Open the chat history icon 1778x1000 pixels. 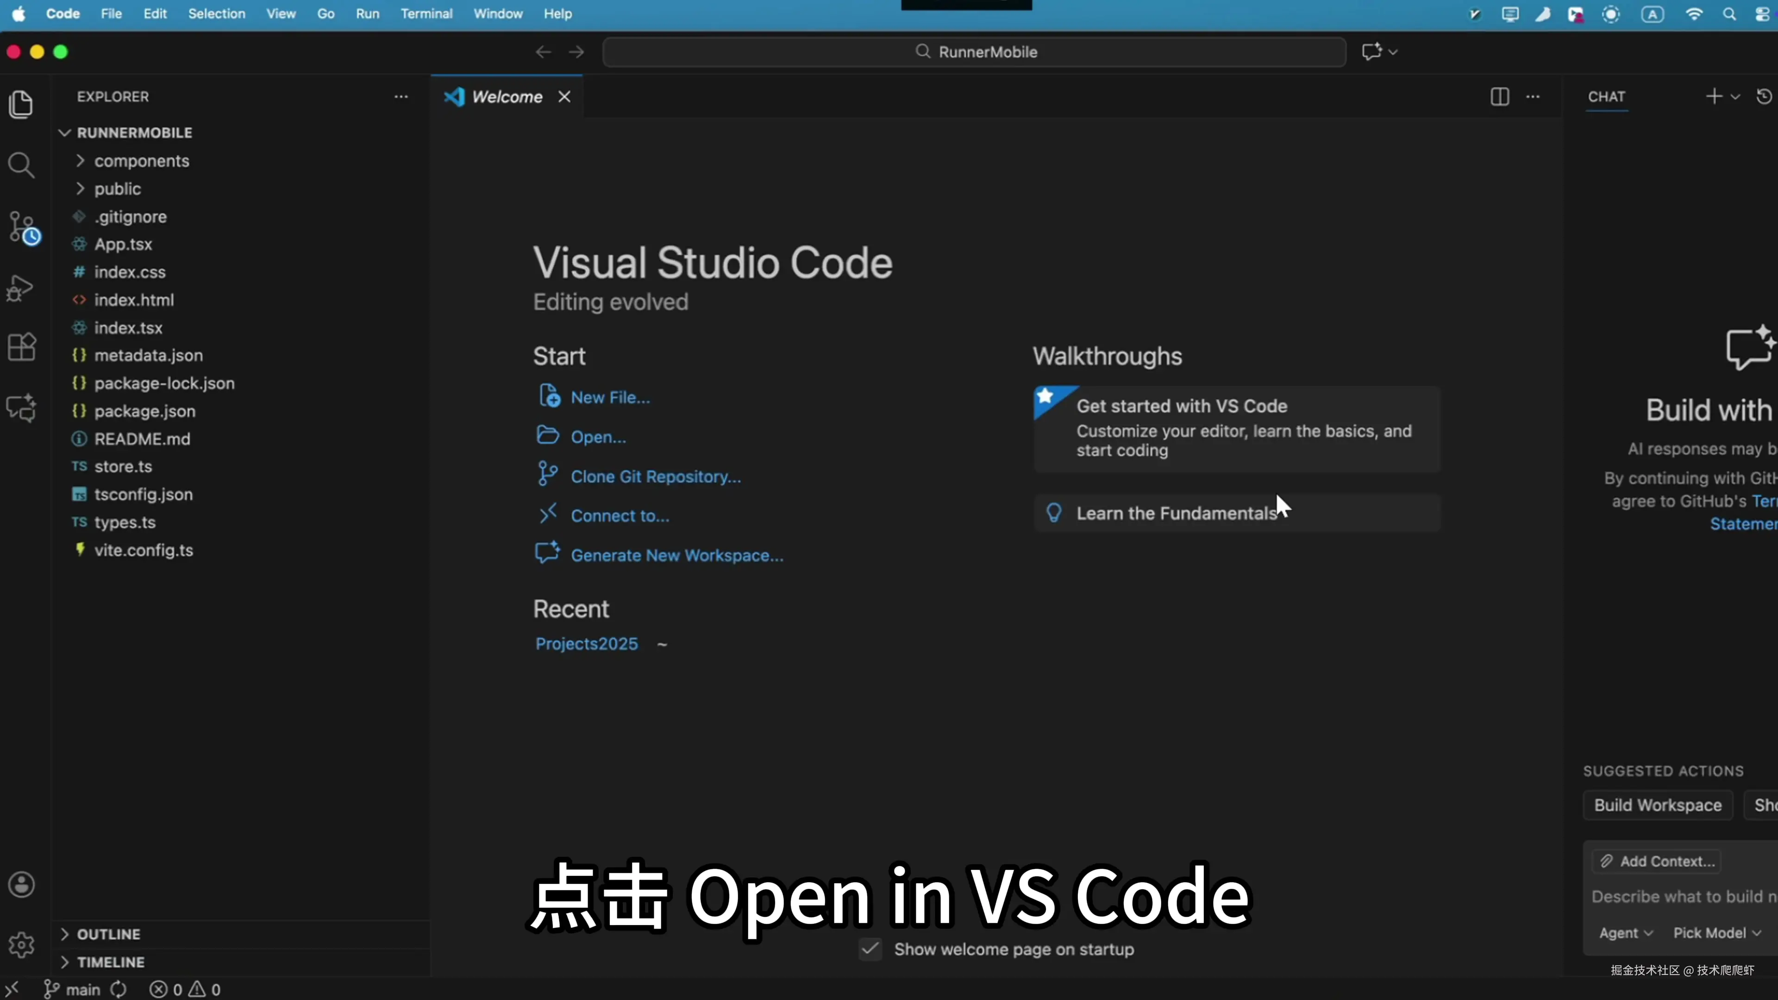pyautogui.click(x=1764, y=97)
